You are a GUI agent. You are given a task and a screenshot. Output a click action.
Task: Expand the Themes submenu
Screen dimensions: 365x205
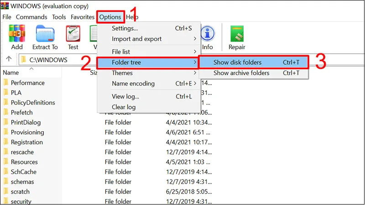[x=149, y=73]
